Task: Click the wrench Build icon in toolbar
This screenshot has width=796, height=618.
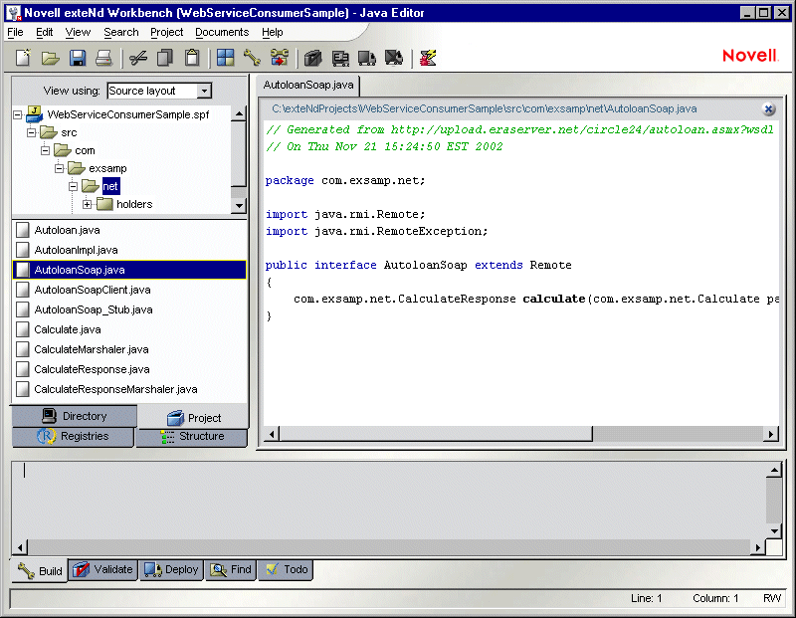Action: pyautogui.click(x=252, y=59)
